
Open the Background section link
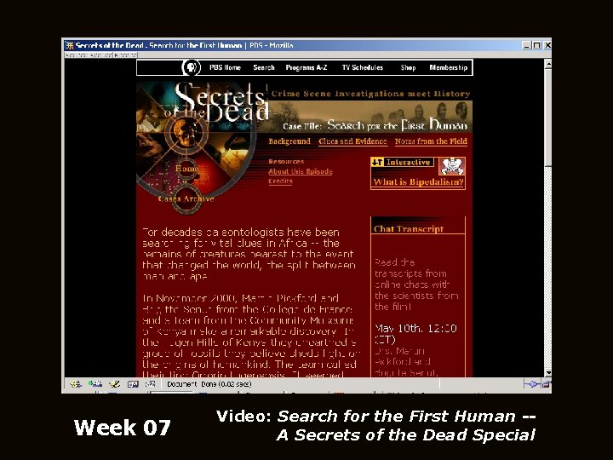289,141
